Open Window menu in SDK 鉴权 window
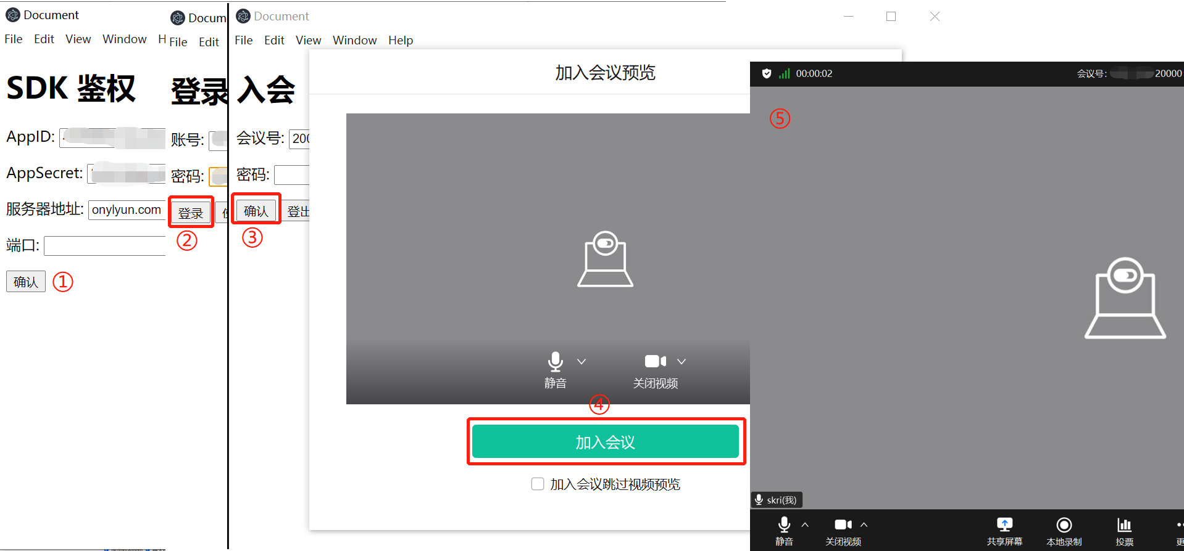1184x551 pixels. coord(125,39)
